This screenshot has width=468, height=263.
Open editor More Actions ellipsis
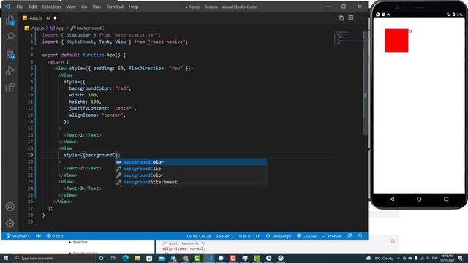pos(360,18)
